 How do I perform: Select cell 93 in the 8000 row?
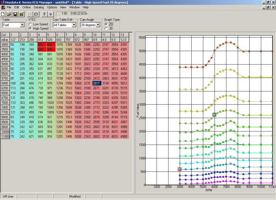tap(14, 117)
